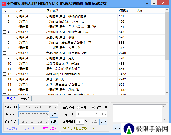
Task: Click the 监听 button
Action: pyautogui.click(x=54, y=115)
